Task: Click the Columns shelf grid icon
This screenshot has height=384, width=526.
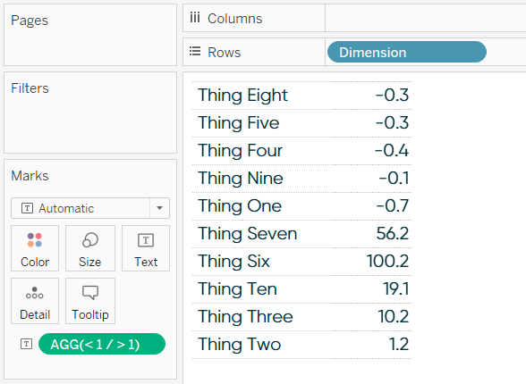Action: 195,17
